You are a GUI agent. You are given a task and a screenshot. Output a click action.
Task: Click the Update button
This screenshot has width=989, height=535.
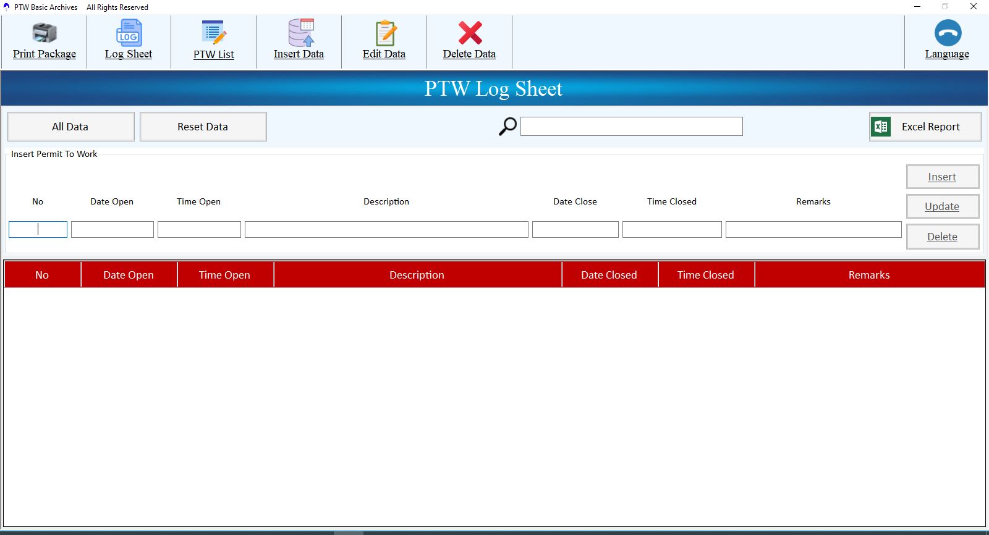[x=943, y=206]
